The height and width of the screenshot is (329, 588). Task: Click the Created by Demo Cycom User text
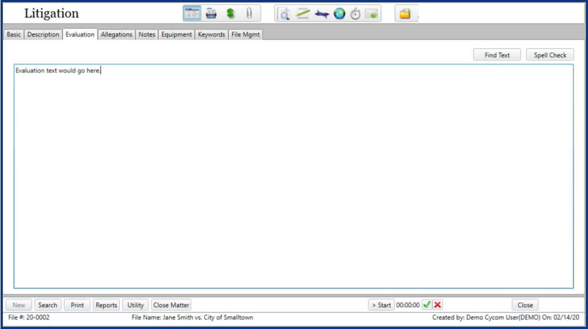click(x=506, y=317)
